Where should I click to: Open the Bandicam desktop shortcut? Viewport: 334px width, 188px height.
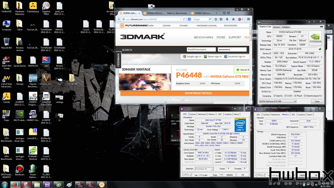[x=20, y=170]
